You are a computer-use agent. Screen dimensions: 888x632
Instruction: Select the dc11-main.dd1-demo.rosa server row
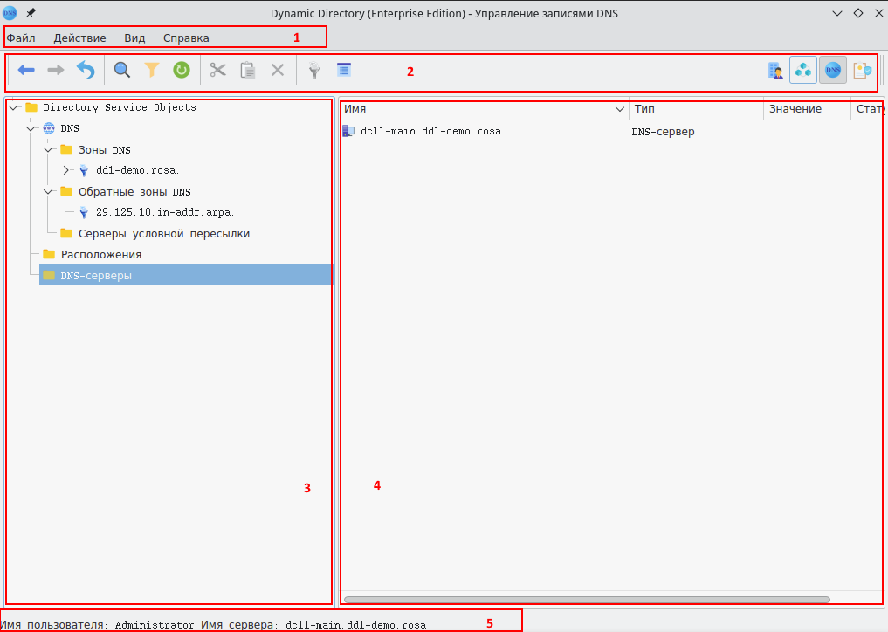(x=430, y=132)
